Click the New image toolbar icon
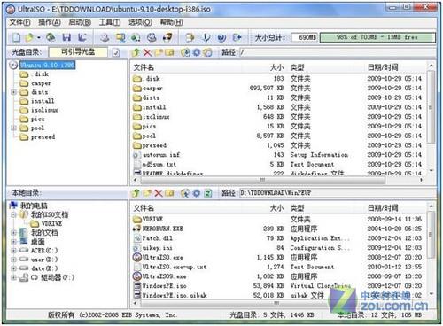This screenshot has width=443, height=326. 16,37
